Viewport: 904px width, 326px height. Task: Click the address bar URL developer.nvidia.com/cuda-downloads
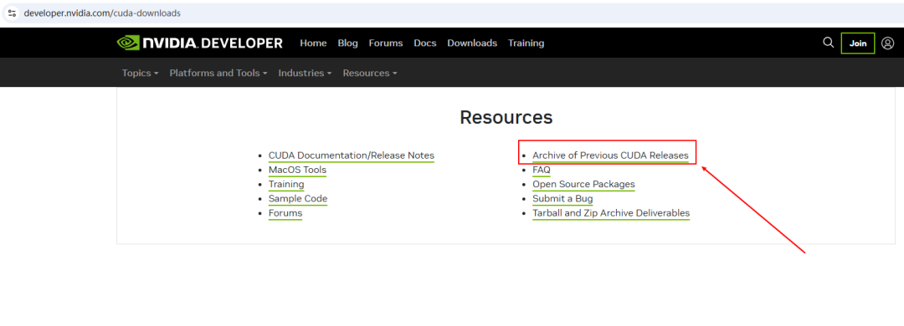pos(102,13)
